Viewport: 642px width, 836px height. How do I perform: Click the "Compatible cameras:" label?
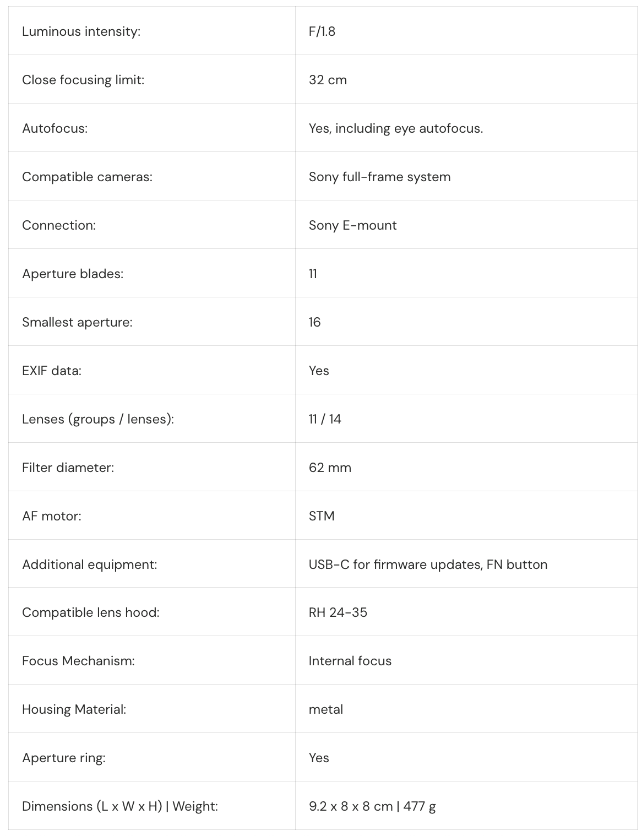click(x=87, y=177)
